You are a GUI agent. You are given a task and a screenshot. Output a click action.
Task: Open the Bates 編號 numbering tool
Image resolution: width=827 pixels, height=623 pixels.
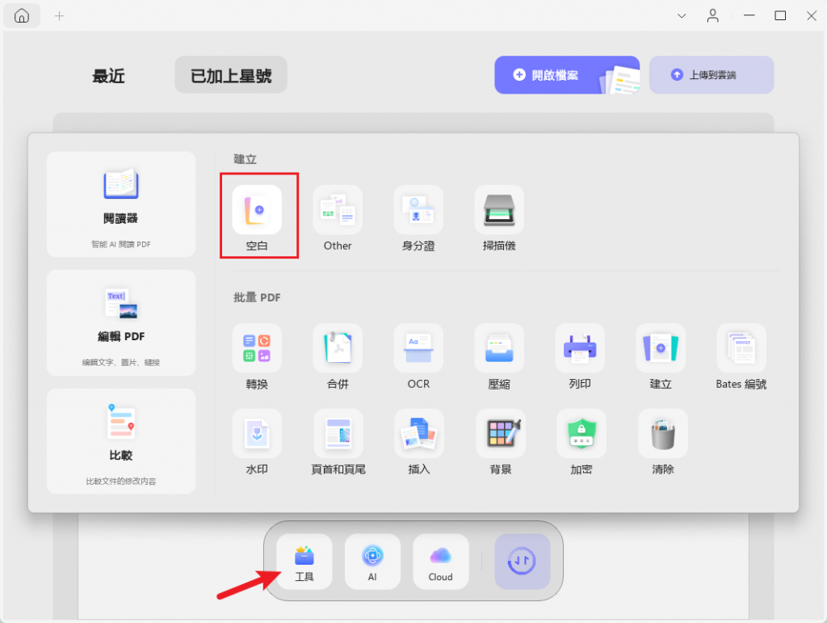click(x=741, y=349)
